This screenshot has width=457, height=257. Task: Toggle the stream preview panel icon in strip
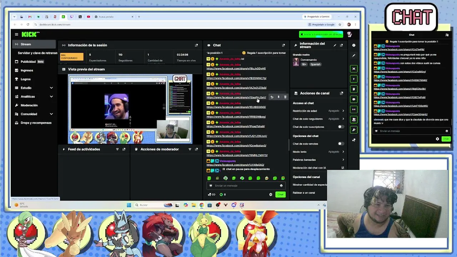pos(353,69)
